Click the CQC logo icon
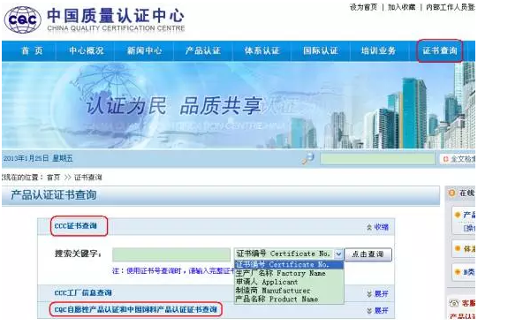Image resolution: width=523 pixels, height=326 pixels. point(22,19)
